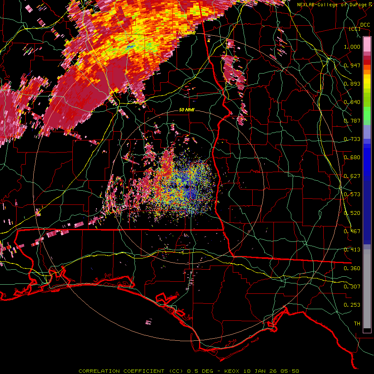
Task: Click the KEOX radar site identifier
Action: click(x=231, y=371)
